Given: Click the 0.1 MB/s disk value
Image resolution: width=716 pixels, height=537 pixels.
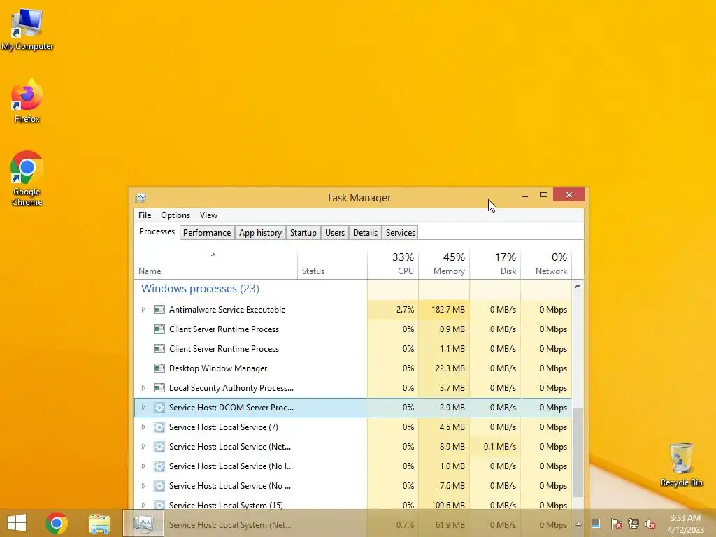Looking at the screenshot, I should 500,447.
